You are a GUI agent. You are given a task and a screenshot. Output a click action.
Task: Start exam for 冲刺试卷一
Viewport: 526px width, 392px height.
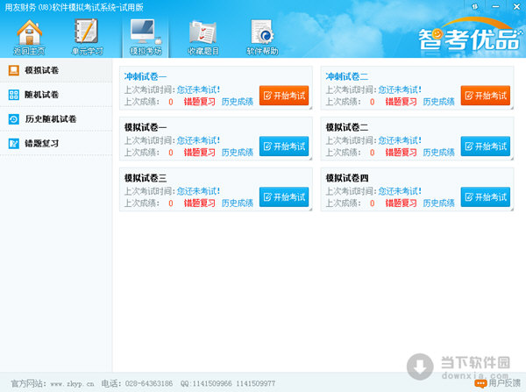point(284,96)
